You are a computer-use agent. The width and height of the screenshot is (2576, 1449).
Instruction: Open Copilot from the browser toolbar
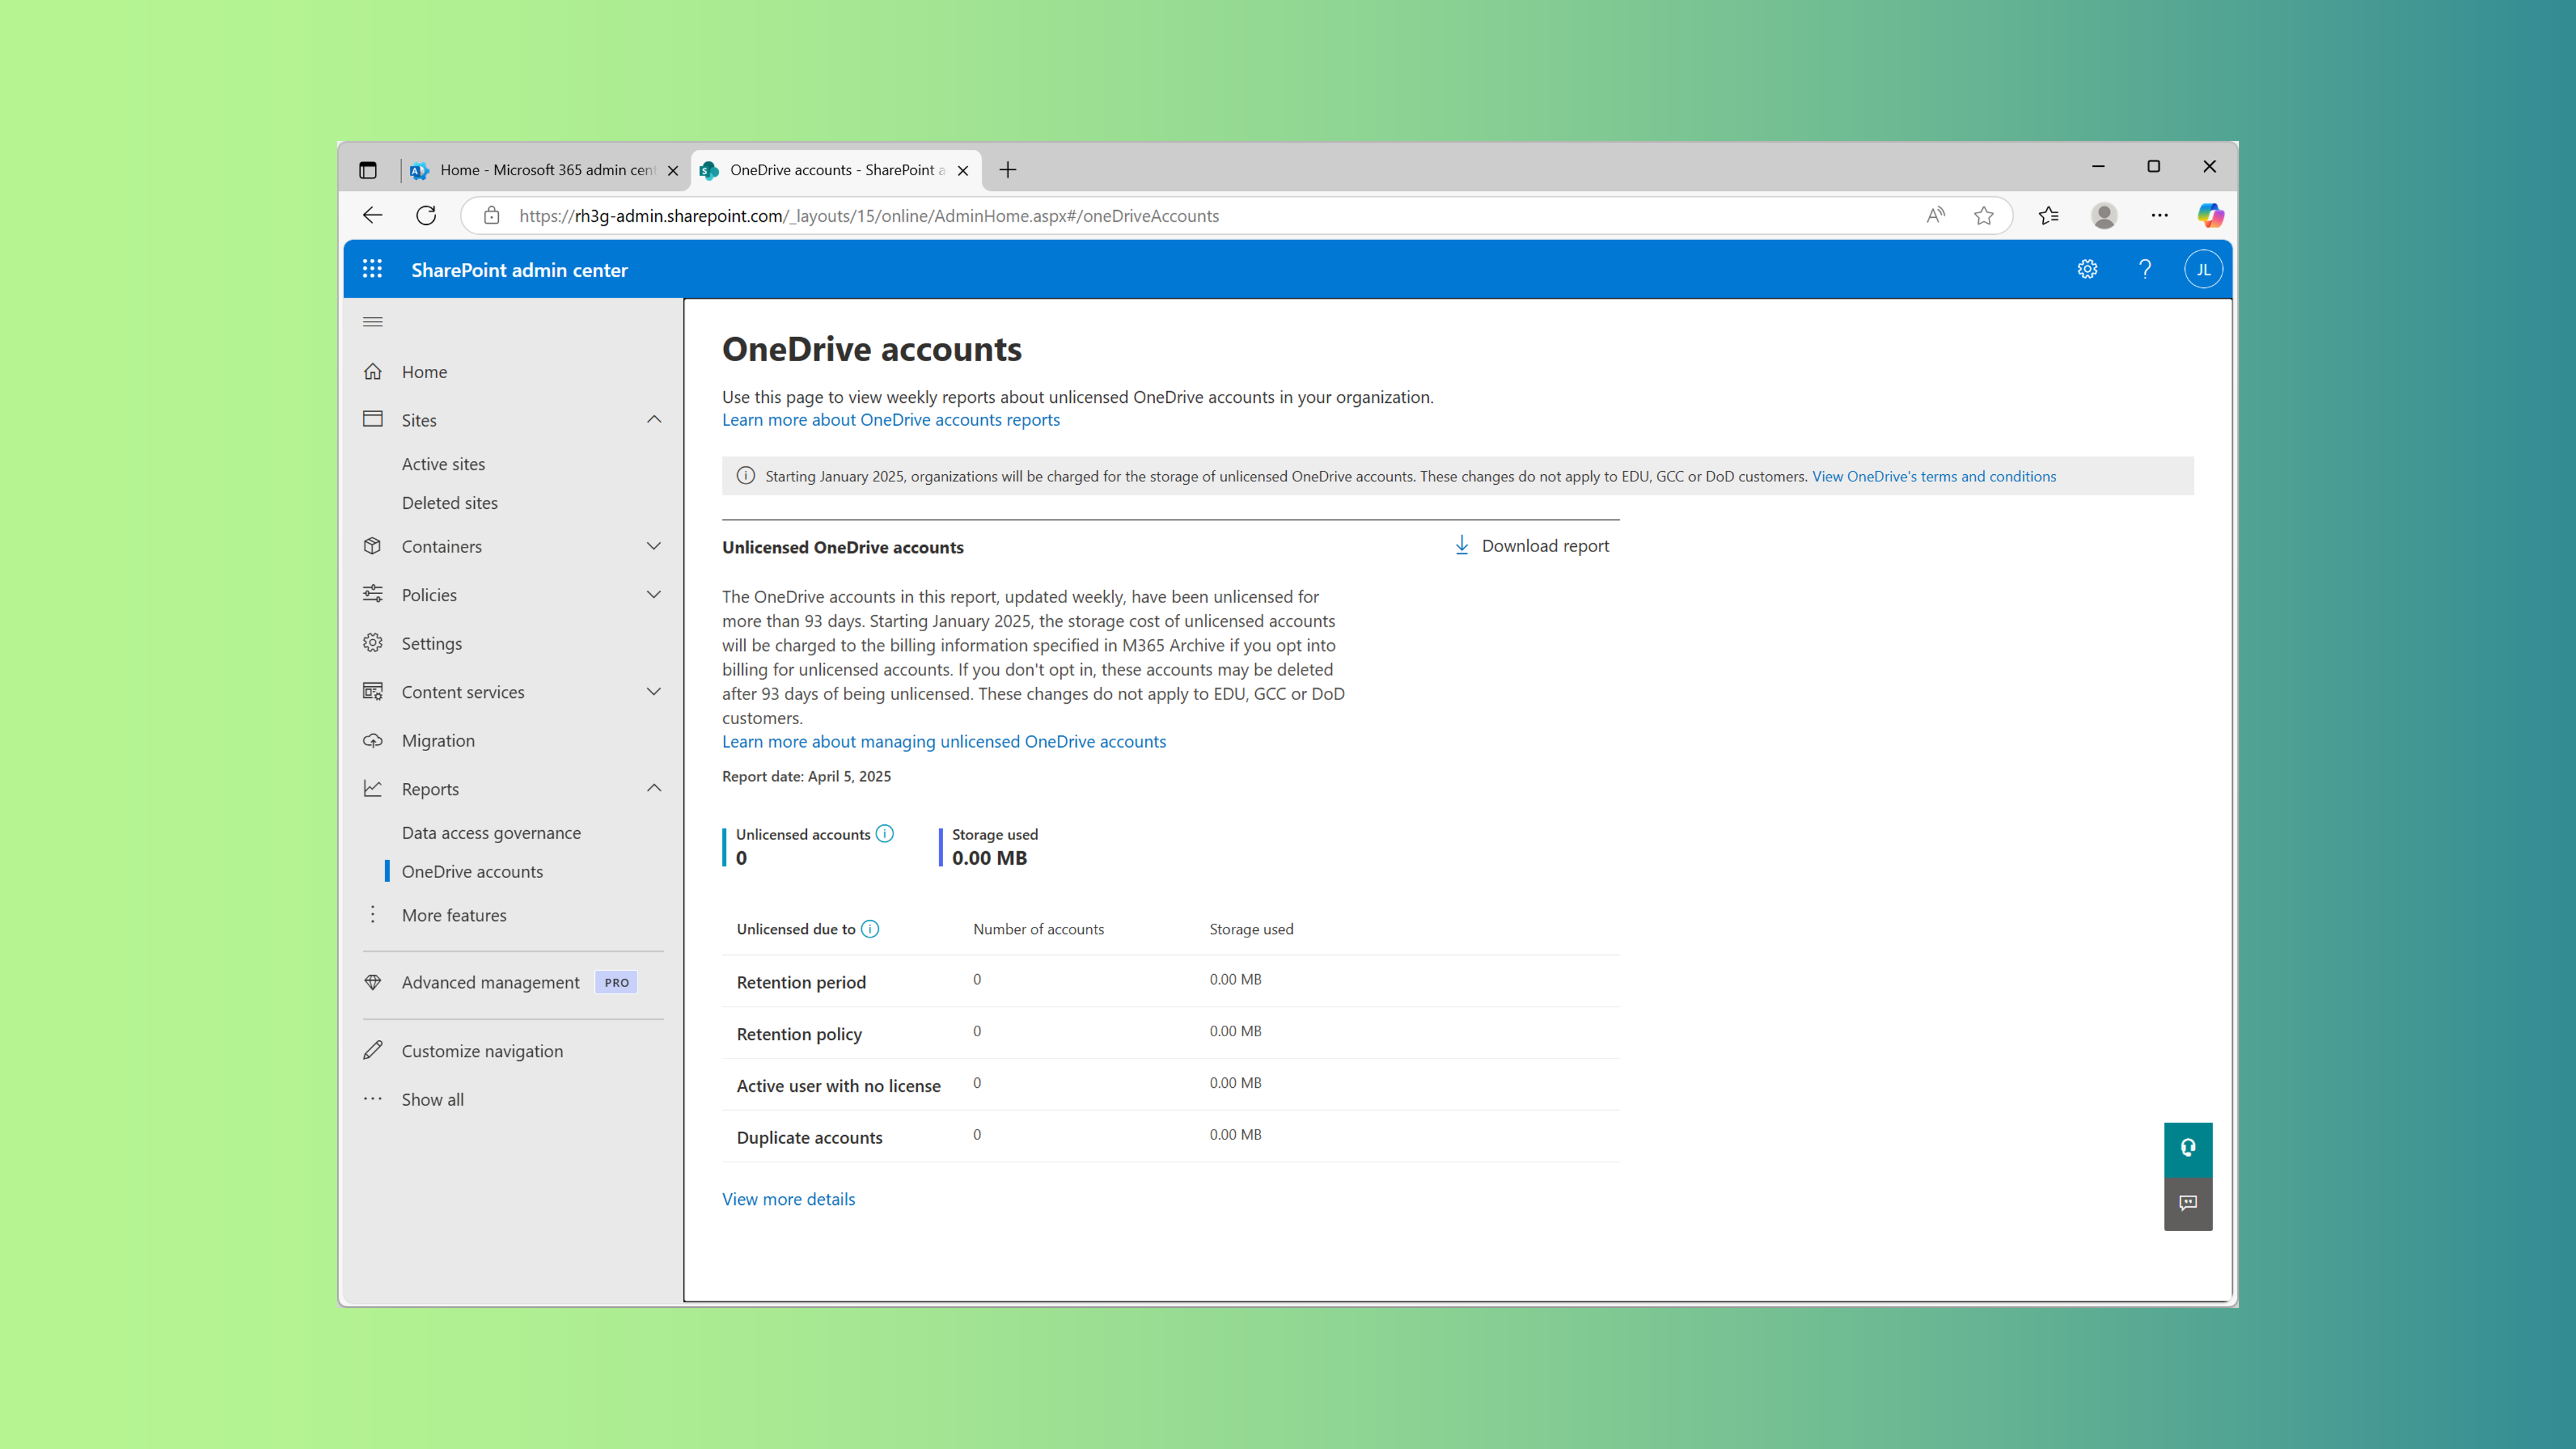pyautogui.click(x=2210, y=215)
